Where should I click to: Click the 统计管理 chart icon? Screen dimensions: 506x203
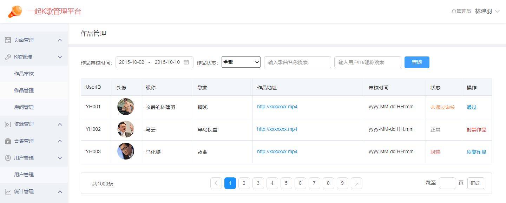tap(8, 191)
